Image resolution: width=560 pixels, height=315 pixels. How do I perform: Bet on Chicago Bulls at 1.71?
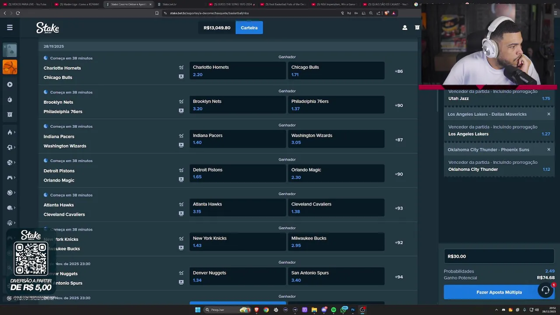tap(336, 71)
